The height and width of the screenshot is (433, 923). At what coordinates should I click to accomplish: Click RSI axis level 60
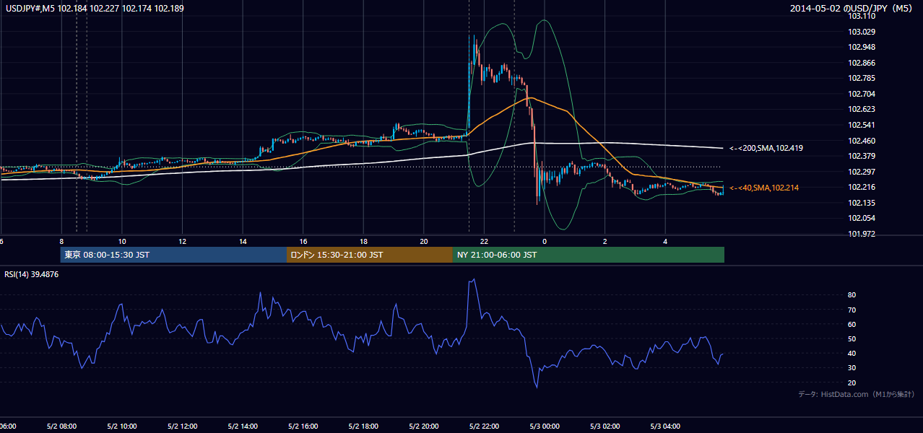852,324
